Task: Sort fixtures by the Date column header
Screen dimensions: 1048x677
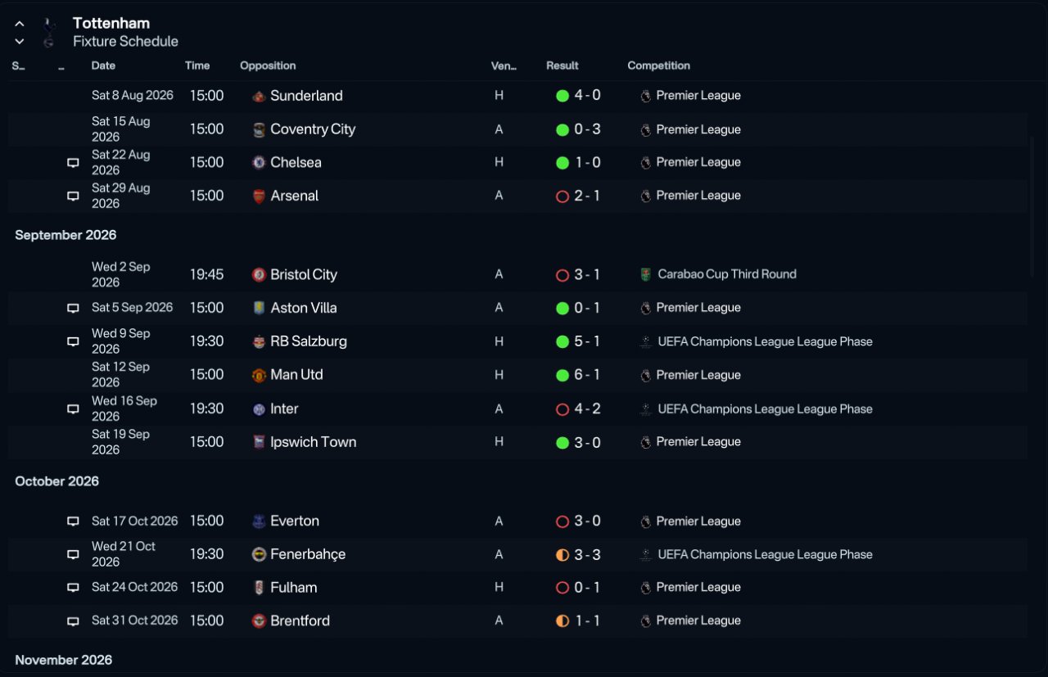Action: point(103,65)
